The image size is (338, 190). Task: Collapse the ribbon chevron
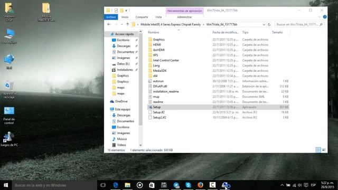click(319, 17)
